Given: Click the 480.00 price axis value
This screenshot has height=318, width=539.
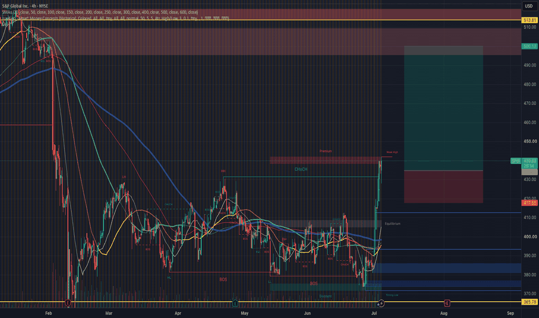Looking at the screenshot, I should coord(530,84).
